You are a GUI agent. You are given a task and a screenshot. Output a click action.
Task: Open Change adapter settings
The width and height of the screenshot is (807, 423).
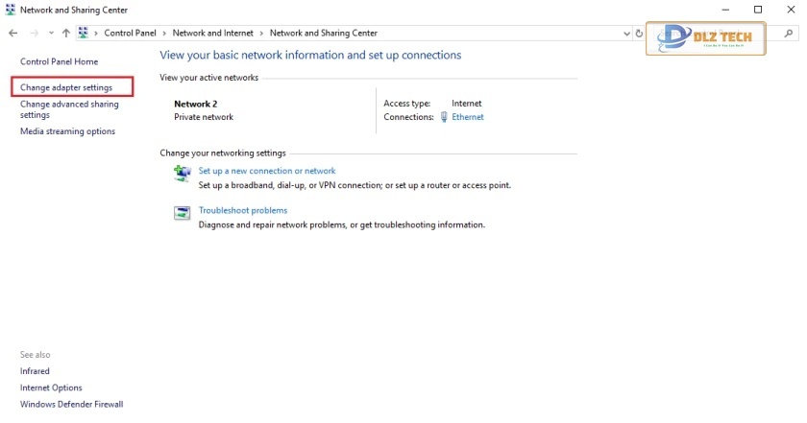(66, 87)
